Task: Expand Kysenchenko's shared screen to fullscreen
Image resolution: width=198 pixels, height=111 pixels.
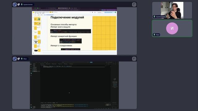Action: click(15, 5)
